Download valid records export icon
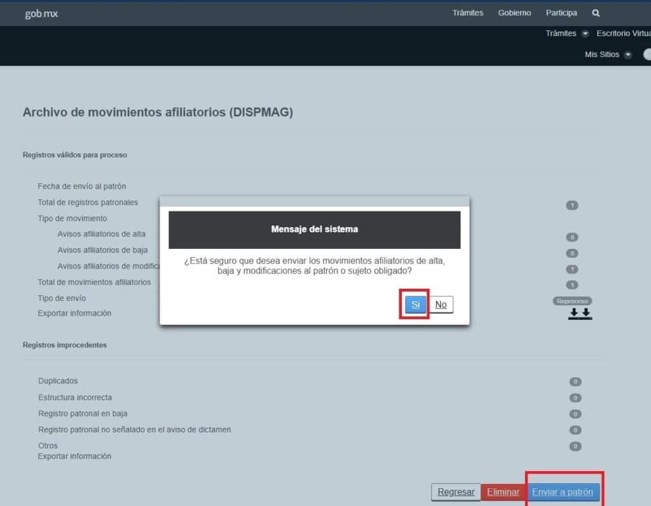Viewport: 651px width, 506px height. [x=580, y=314]
